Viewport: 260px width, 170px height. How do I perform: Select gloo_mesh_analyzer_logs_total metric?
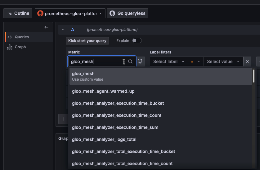(x=160, y=139)
